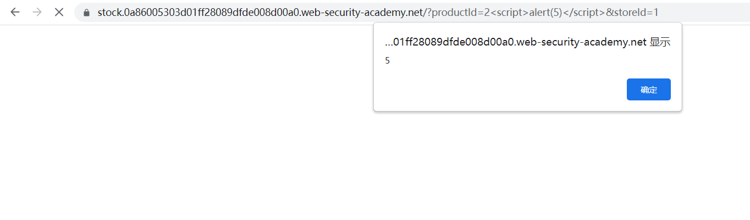Click the "stock" subdomain in the address bar

(x=109, y=12)
